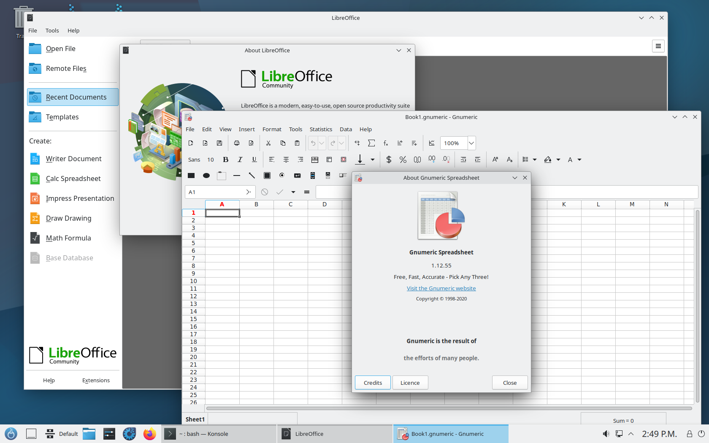Click the Gnumeric horizontal scrollbar
The height and width of the screenshot is (443, 709).
(449, 408)
